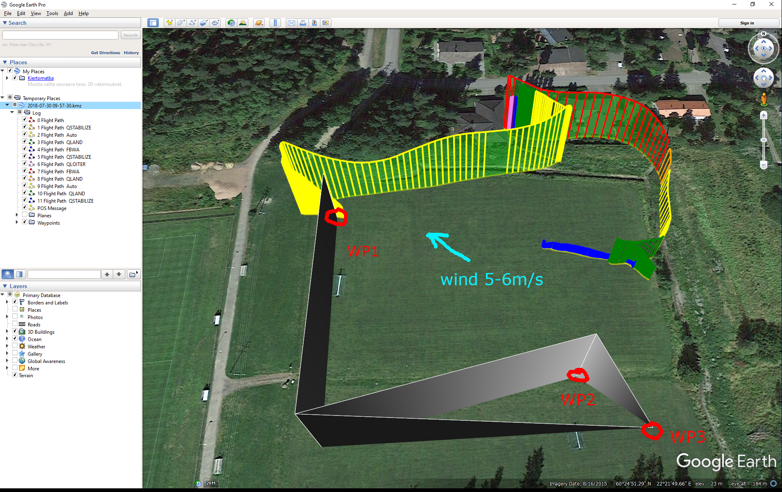
Task: Show historical imagery clock icon
Action: coord(231,23)
